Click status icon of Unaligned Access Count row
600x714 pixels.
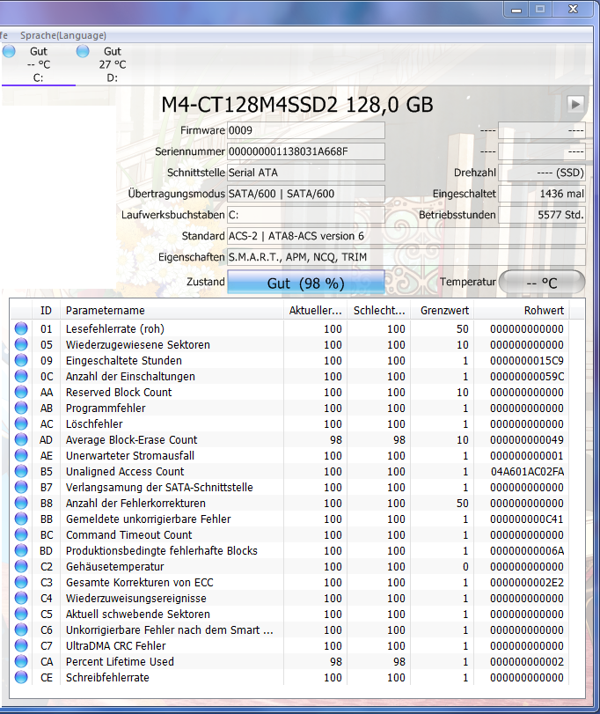[21, 471]
